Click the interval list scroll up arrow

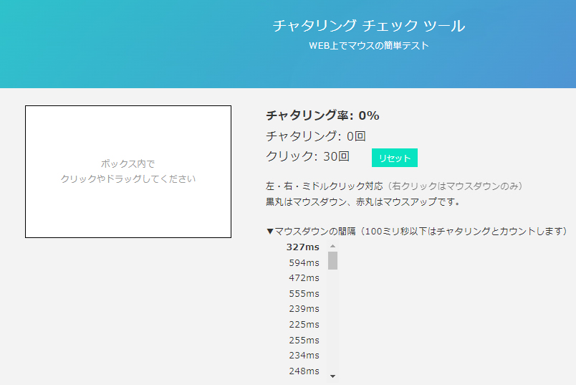[332, 246]
